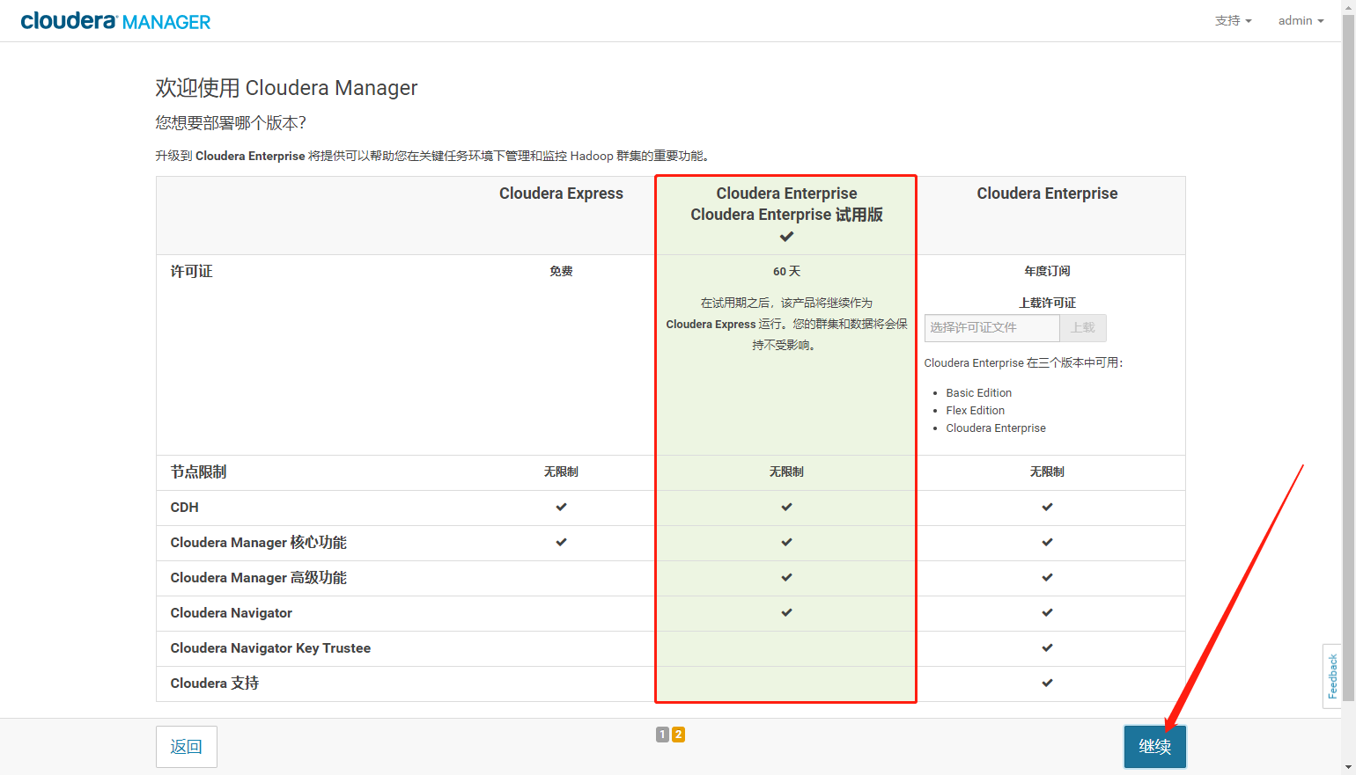Click Cloudera Navigator checkmark in Enterprise column
The height and width of the screenshot is (775, 1356).
[x=1047, y=612]
